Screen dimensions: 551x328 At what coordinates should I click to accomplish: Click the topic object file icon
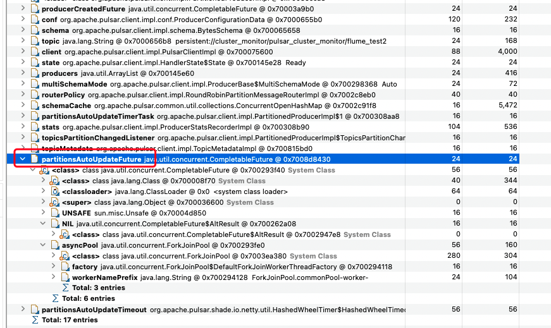(x=34, y=40)
